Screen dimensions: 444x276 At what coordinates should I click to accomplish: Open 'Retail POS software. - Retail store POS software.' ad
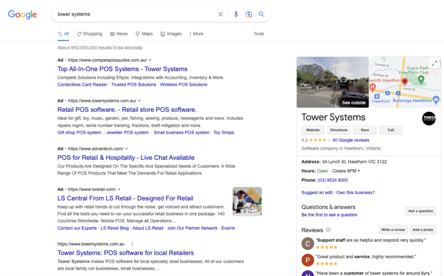pyautogui.click(x=127, y=110)
